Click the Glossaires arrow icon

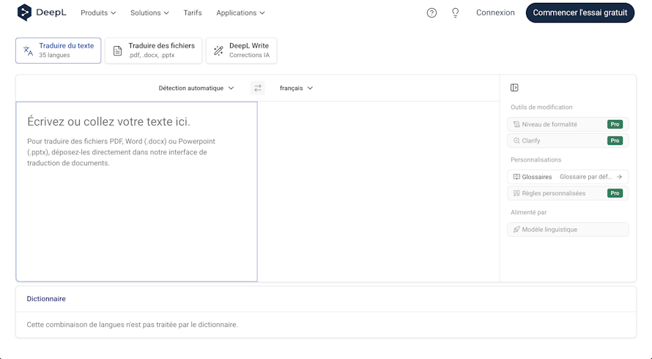tap(619, 177)
